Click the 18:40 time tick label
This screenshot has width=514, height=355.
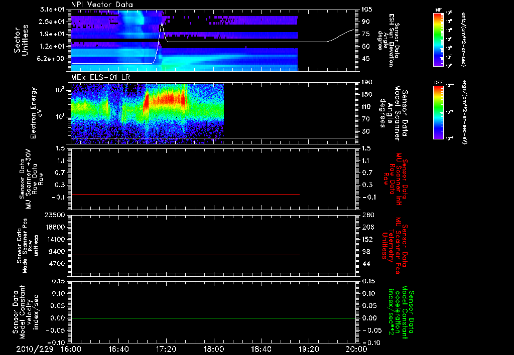pyautogui.click(x=261, y=349)
